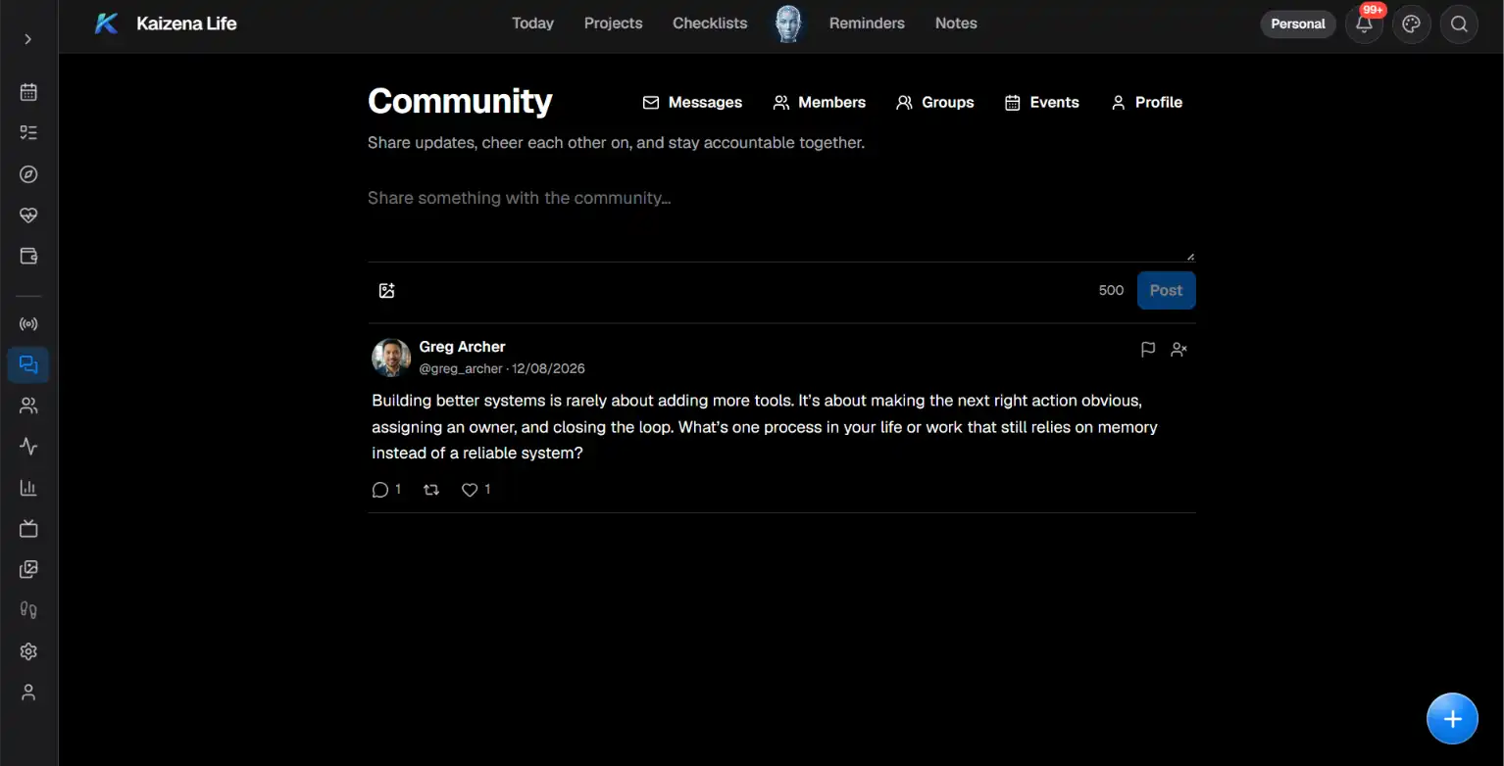Click the blue plus floating action button
Image resolution: width=1504 pixels, height=766 pixels.
[1452, 719]
